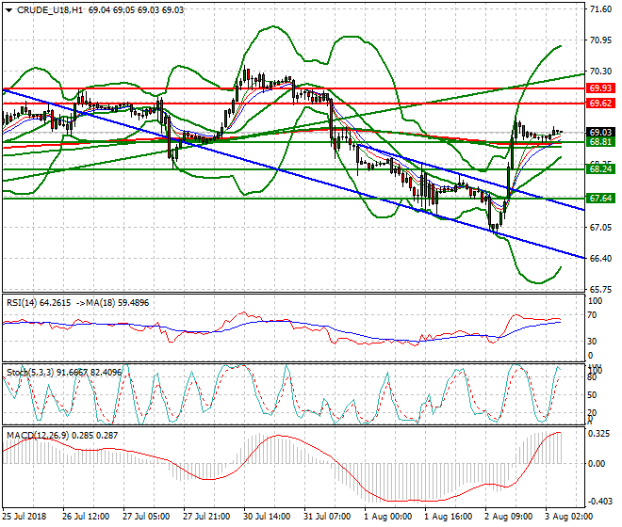The width and height of the screenshot is (622, 527).
Task: Click the MACD 0.00 scale value
Action: (597, 464)
